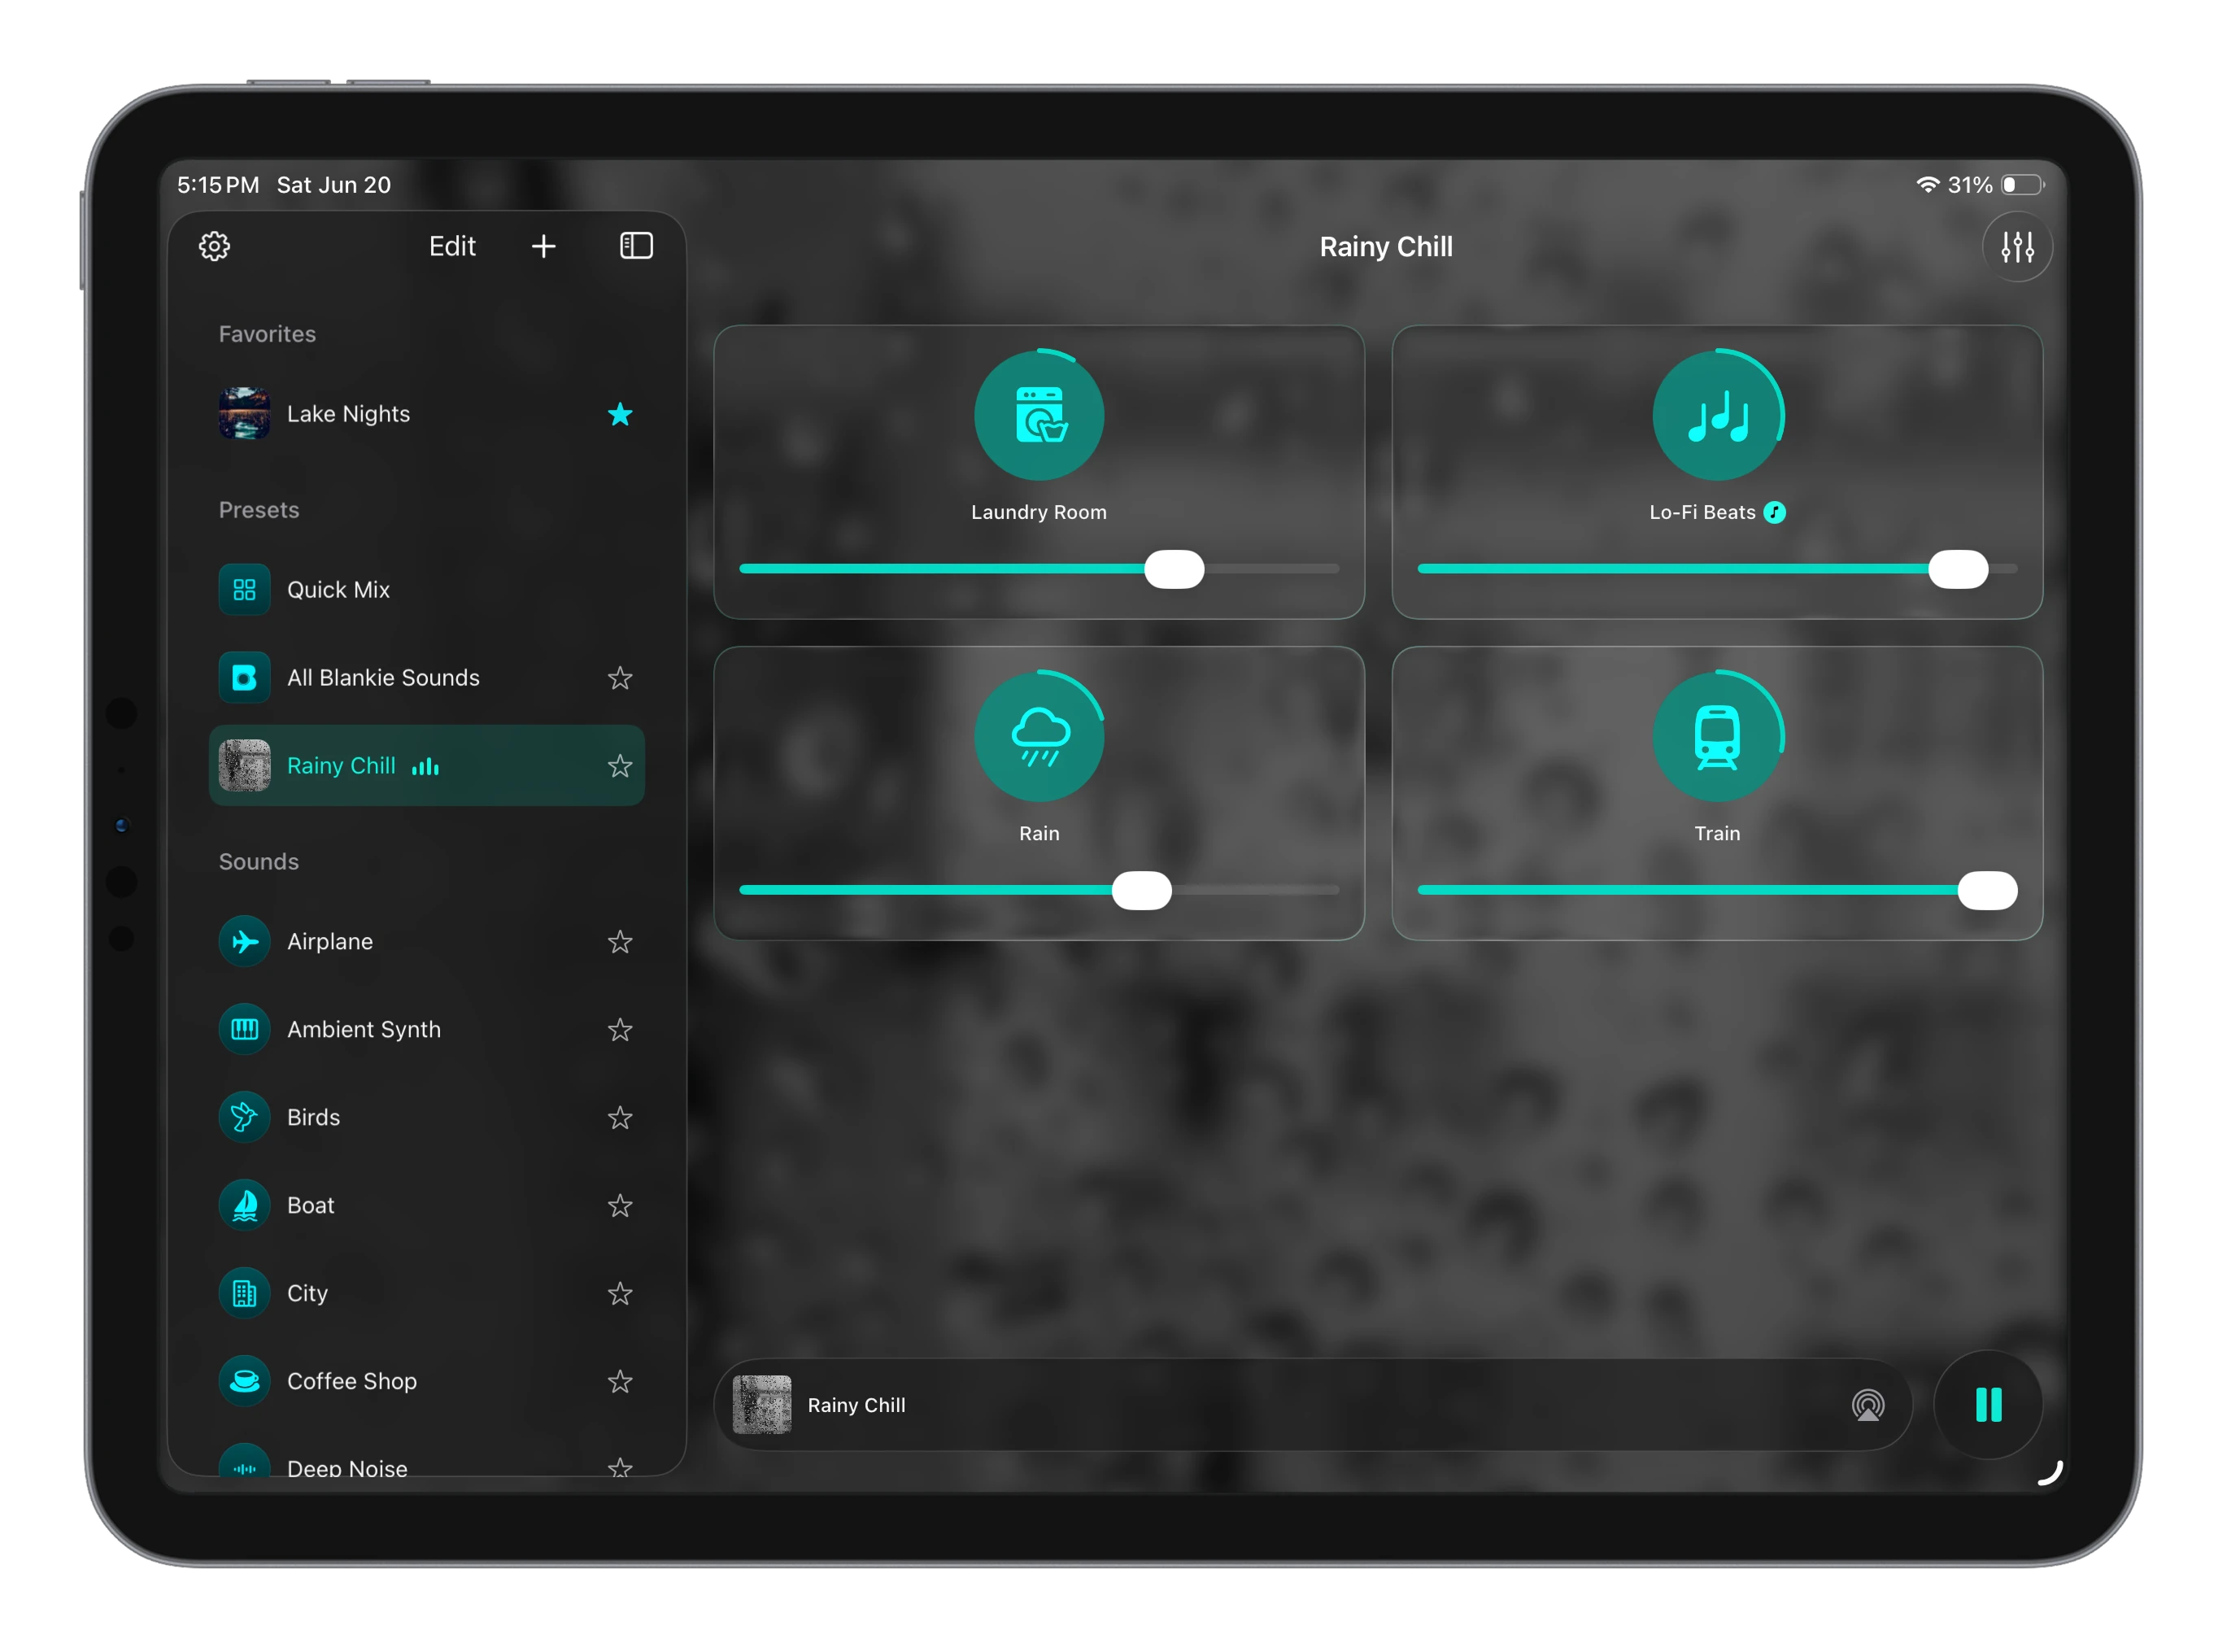Click Coffee Shop cup icon
Image resolution: width=2227 pixels, height=1652 pixels.
[244, 1382]
